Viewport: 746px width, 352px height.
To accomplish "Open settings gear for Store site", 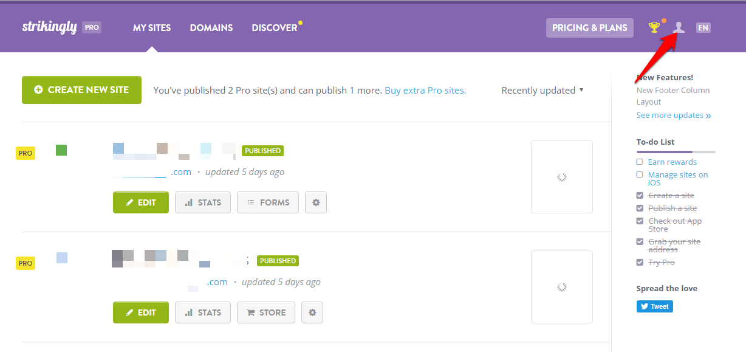I will click(312, 312).
